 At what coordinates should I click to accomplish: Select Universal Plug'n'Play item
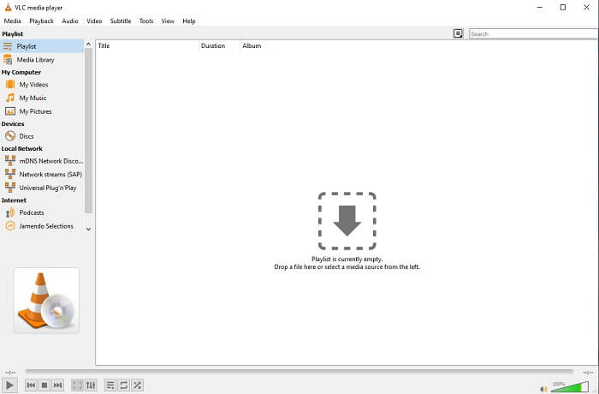tap(42, 188)
